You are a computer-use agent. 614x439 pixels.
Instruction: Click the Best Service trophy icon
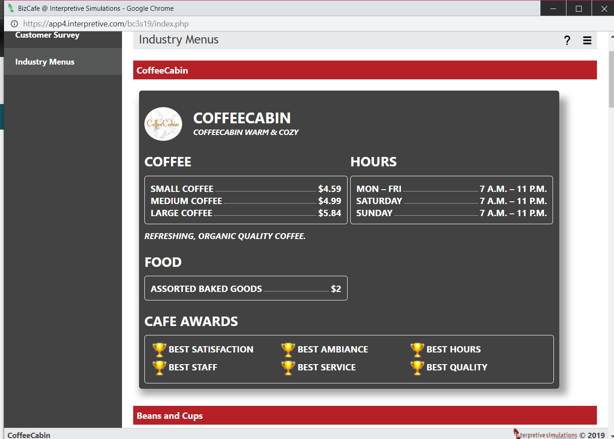pos(287,367)
